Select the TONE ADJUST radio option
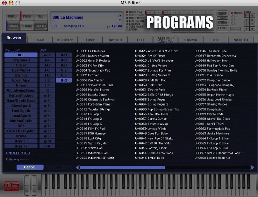The height and width of the screenshot is (197, 258). [x=127, y=27]
